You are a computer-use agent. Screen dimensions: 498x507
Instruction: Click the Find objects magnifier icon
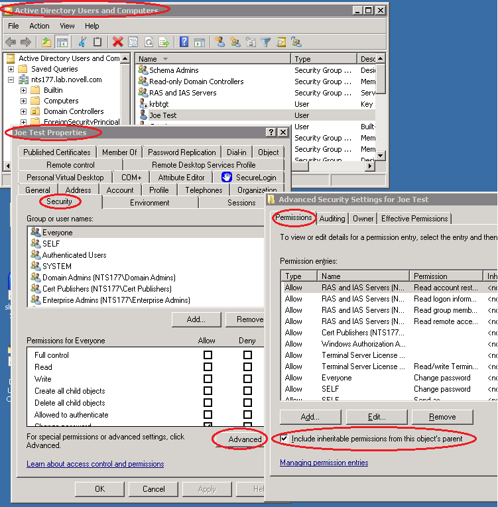coord(281,42)
